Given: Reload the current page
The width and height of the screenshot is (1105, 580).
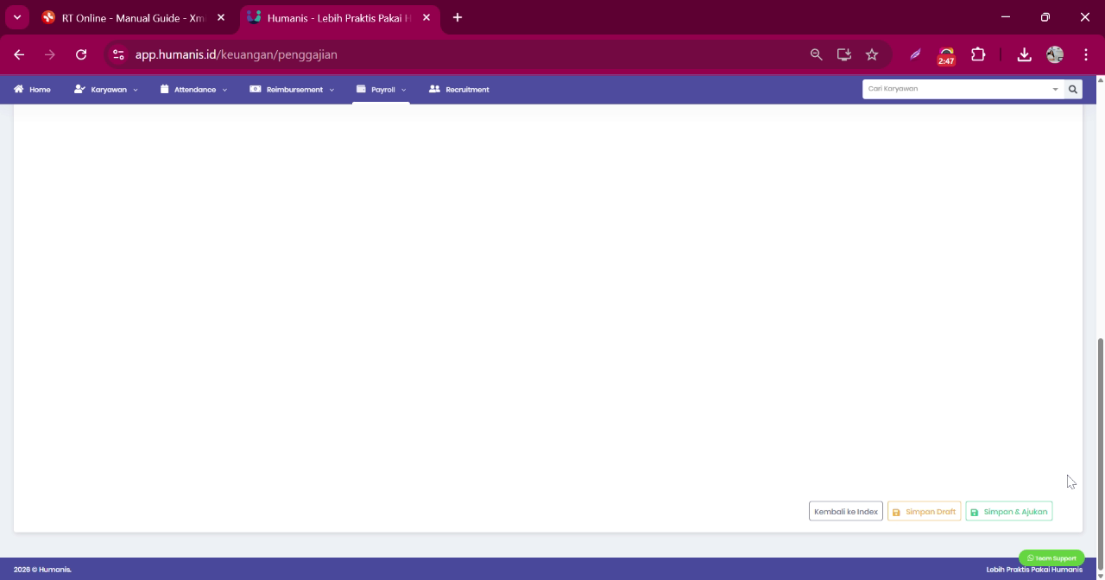Looking at the screenshot, I should 81,54.
